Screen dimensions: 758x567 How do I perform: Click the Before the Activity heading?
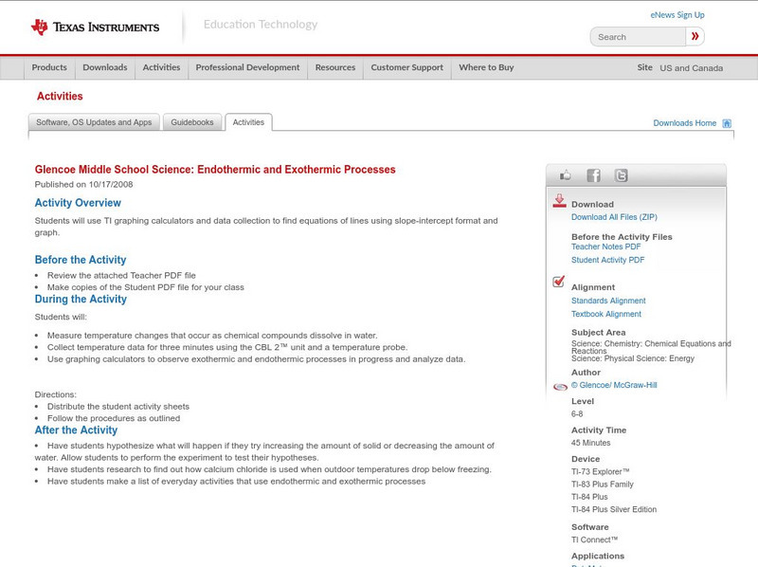pyautogui.click(x=81, y=260)
